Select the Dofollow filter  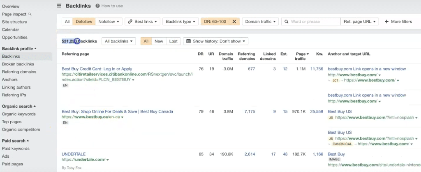click(84, 22)
